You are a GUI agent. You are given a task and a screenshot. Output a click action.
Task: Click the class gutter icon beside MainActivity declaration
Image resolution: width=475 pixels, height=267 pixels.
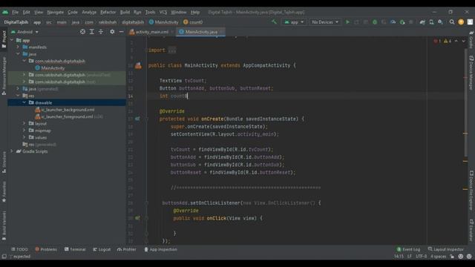pos(138,65)
